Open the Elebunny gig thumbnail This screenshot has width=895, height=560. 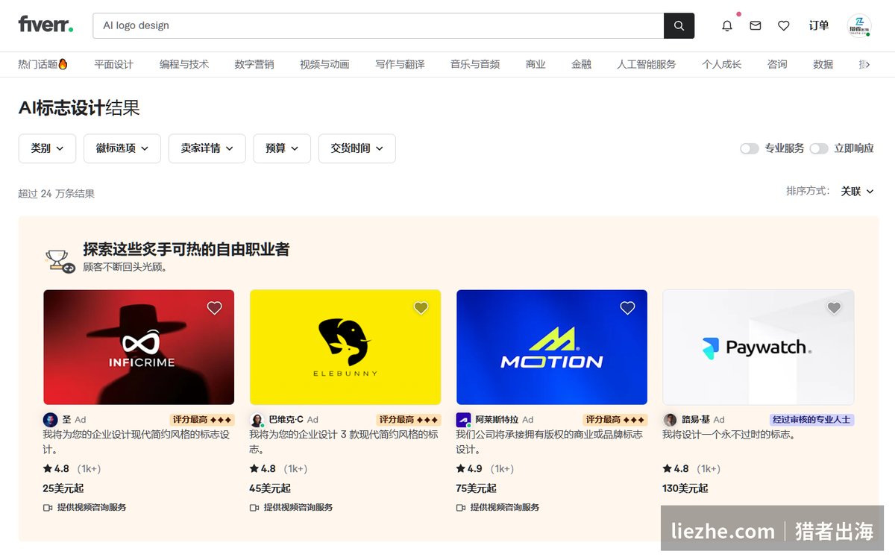tap(345, 347)
